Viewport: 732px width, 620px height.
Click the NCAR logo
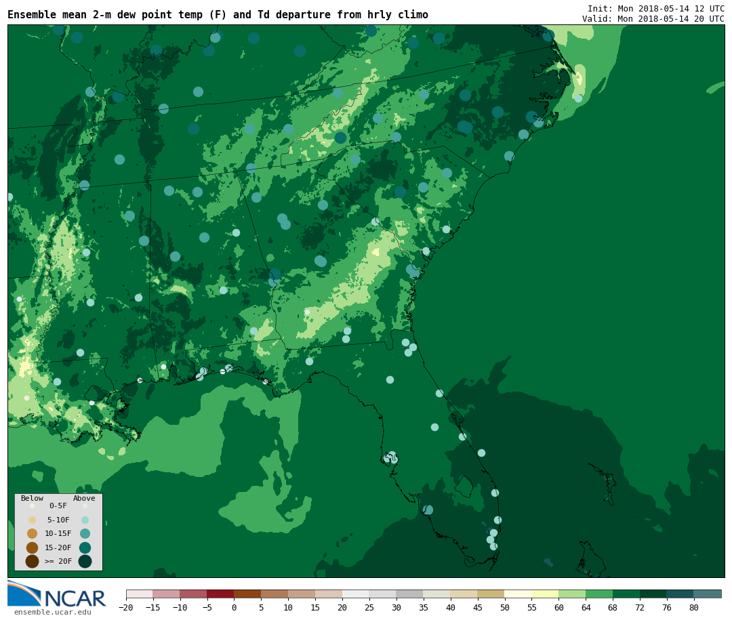(x=57, y=595)
